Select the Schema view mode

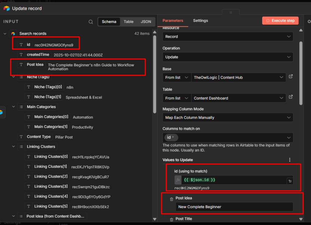tap(109, 22)
